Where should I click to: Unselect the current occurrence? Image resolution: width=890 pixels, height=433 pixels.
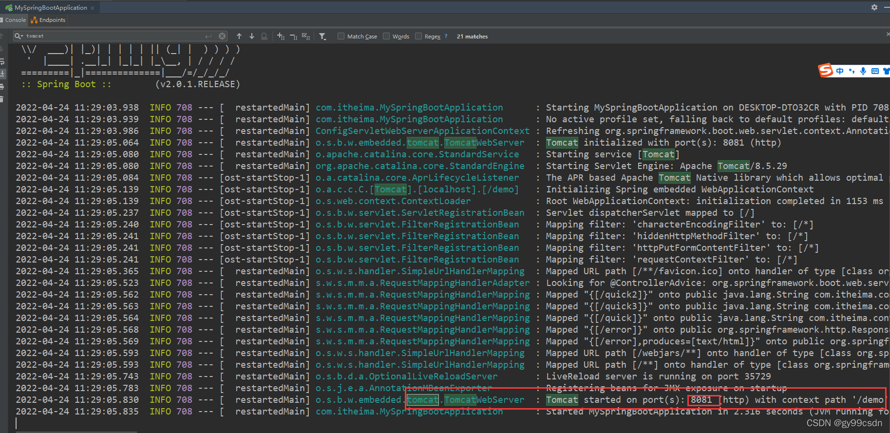293,36
